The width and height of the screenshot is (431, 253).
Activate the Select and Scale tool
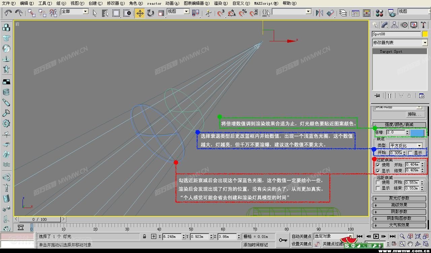161,13
